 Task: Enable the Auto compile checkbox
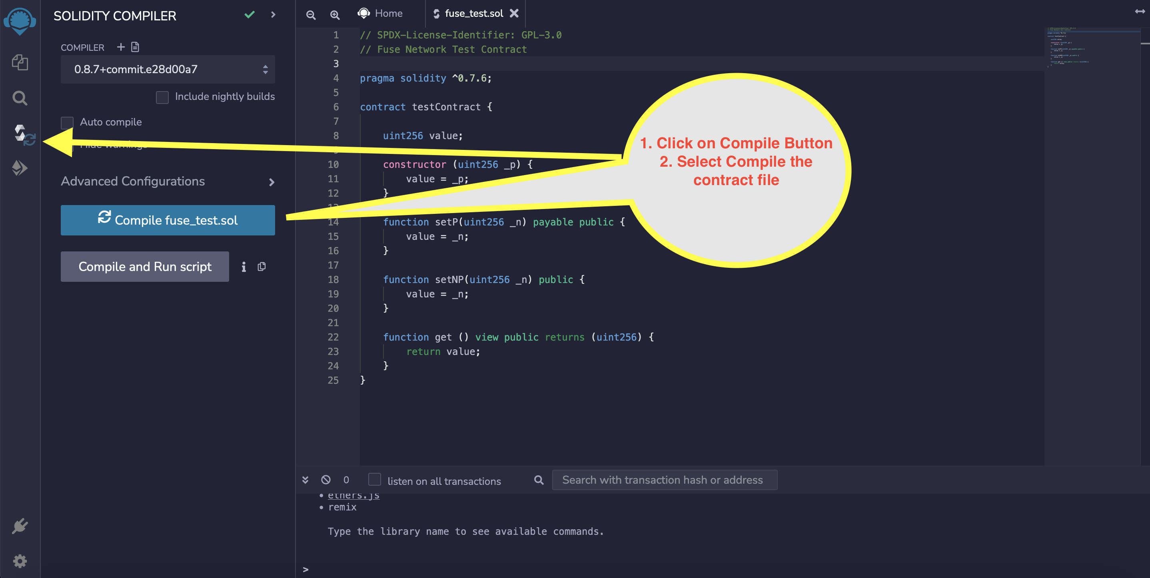(67, 122)
